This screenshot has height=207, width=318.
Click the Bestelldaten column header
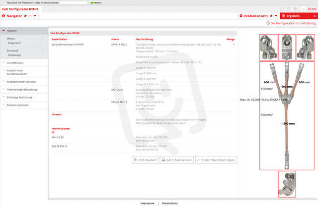point(59,39)
